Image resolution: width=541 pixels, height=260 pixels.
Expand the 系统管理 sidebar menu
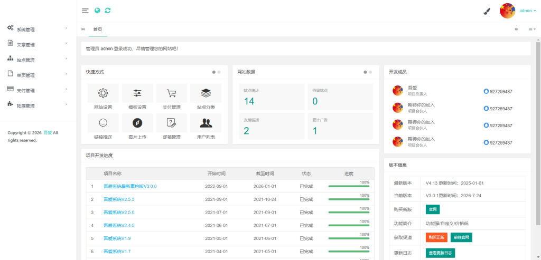click(38, 30)
